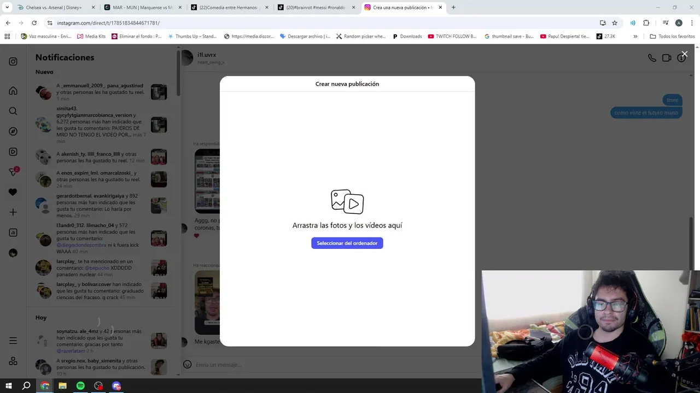Open Media Kits bookmark
The width and height of the screenshot is (700, 393).
click(x=91, y=37)
